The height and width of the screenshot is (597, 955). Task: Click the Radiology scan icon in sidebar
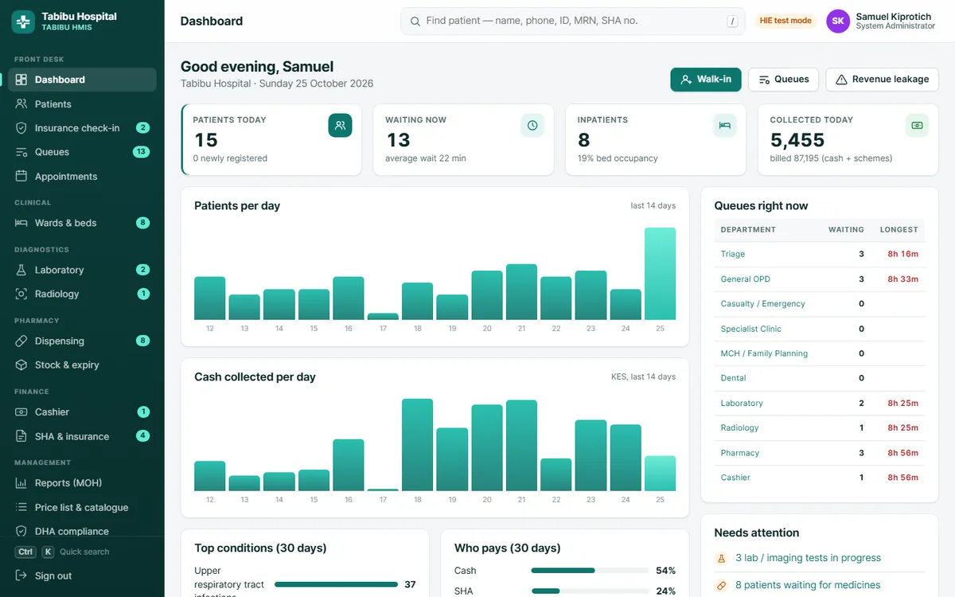[21, 294]
